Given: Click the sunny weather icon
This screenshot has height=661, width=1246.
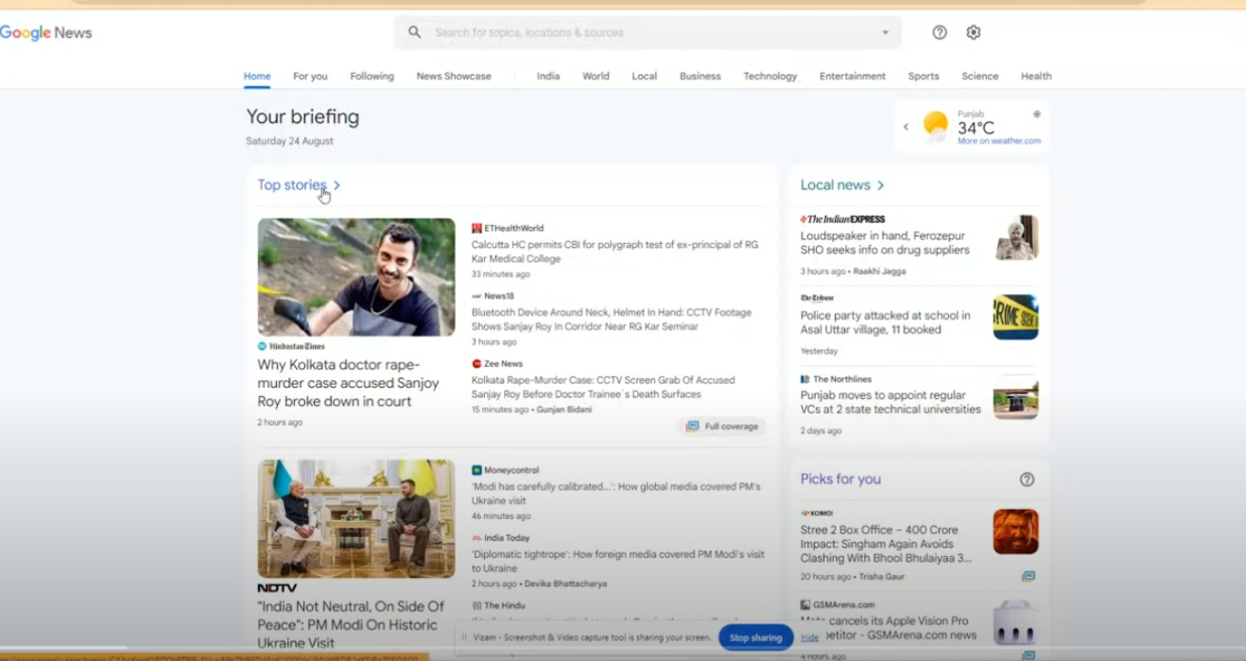Looking at the screenshot, I should [935, 126].
